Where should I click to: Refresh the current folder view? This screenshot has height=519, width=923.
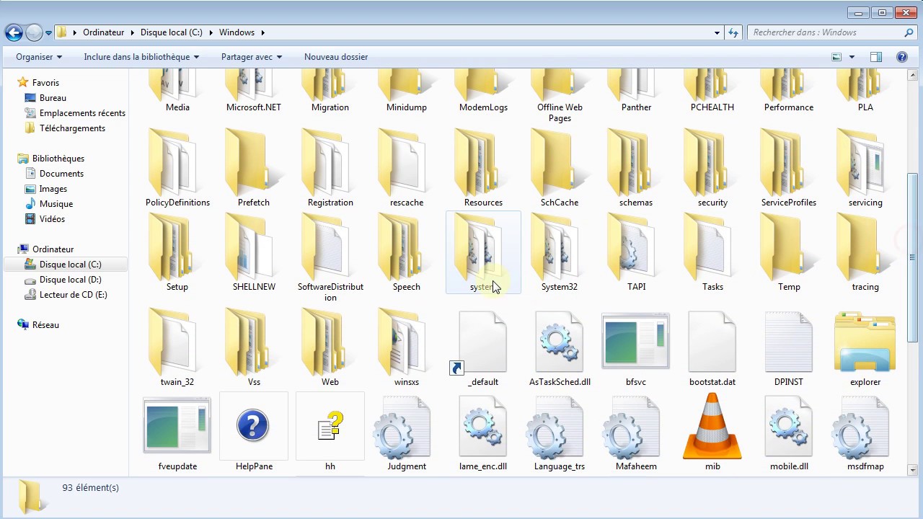[x=733, y=32]
